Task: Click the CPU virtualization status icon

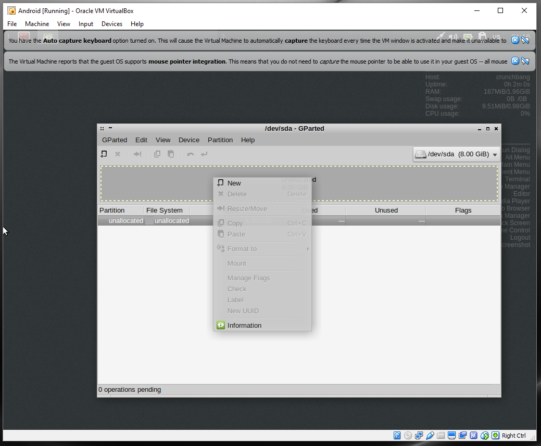Action: (474, 436)
